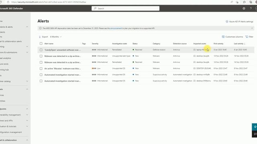Open the teal feedback widget icon
The width and height of the screenshot is (257, 144).
(x=255, y=127)
